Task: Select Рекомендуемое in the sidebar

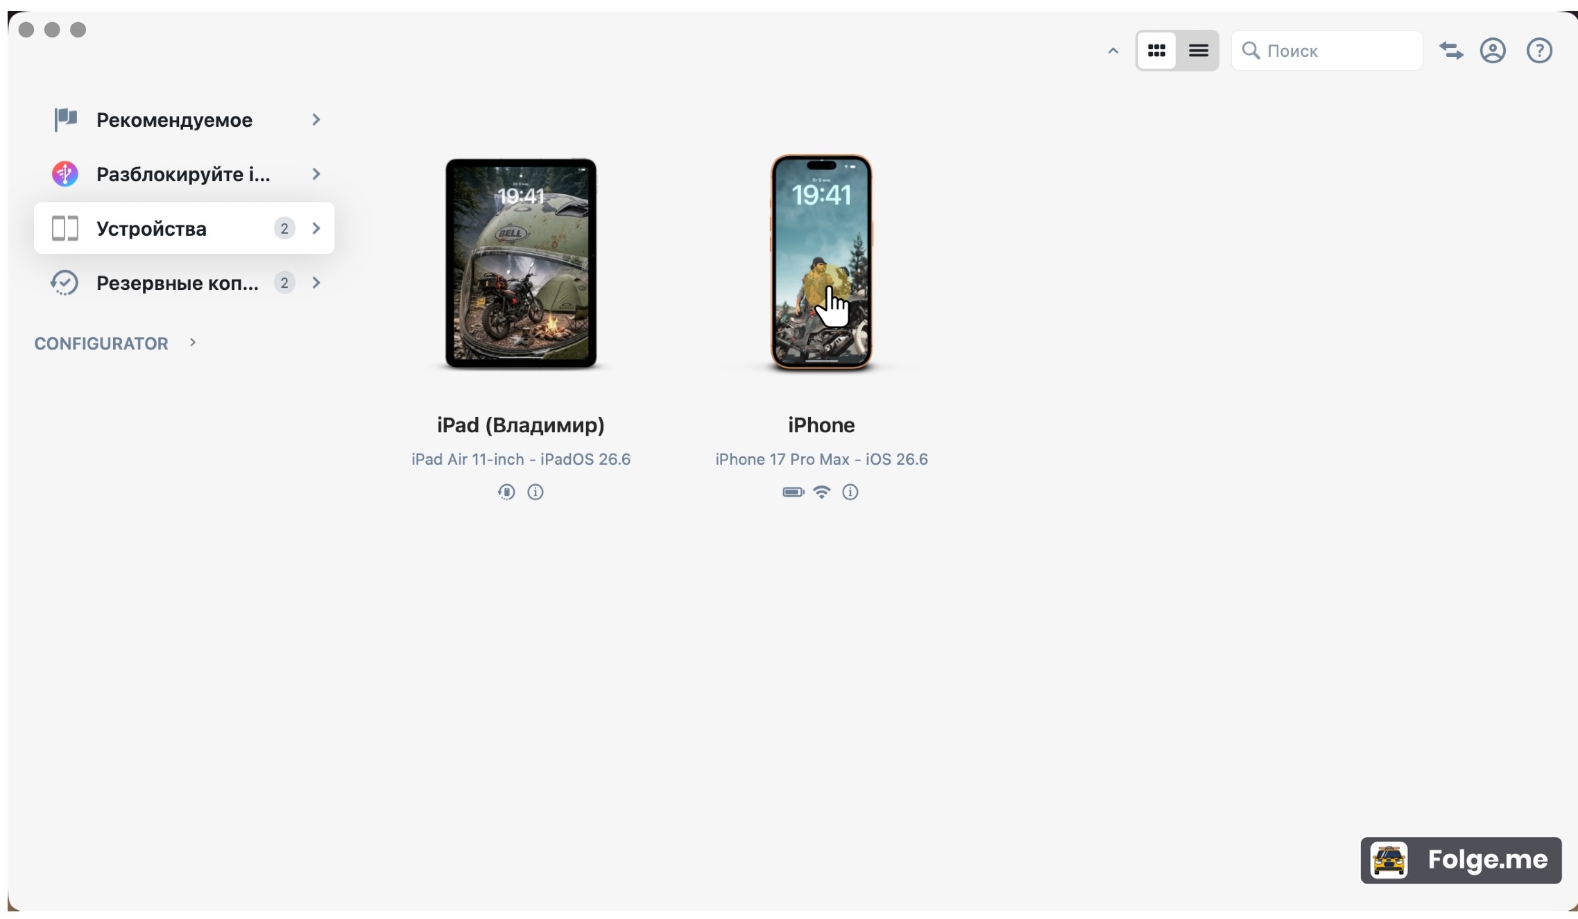Action: 184,119
